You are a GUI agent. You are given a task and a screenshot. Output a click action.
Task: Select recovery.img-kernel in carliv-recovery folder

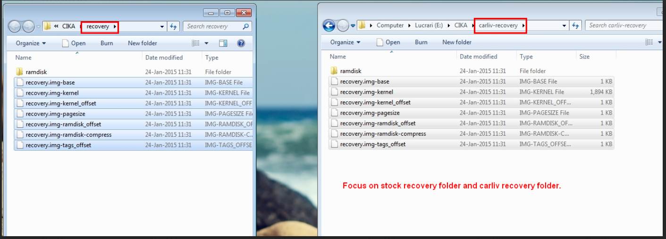[366, 92]
